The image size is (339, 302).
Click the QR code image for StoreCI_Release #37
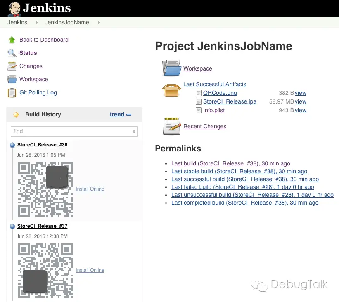pyautogui.click(x=45, y=270)
